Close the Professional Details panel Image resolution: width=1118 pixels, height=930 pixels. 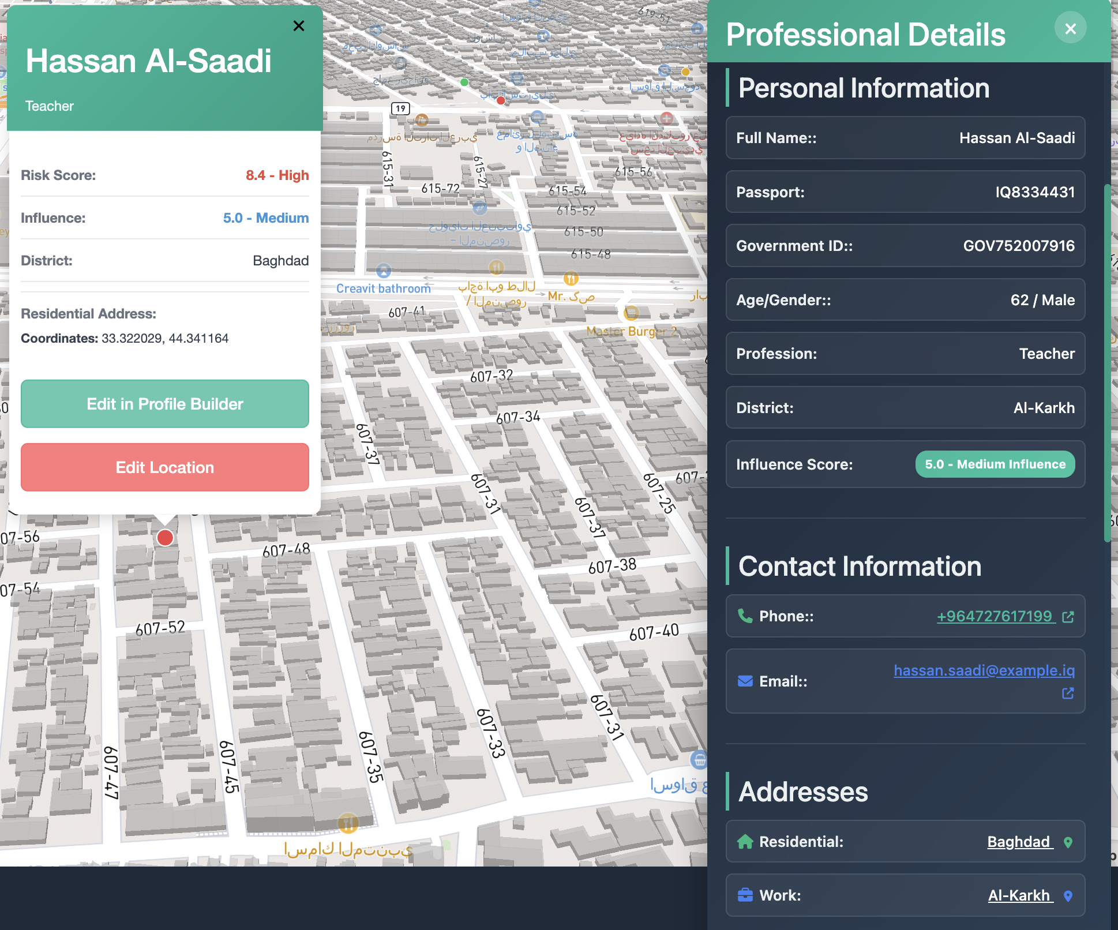click(x=1070, y=28)
